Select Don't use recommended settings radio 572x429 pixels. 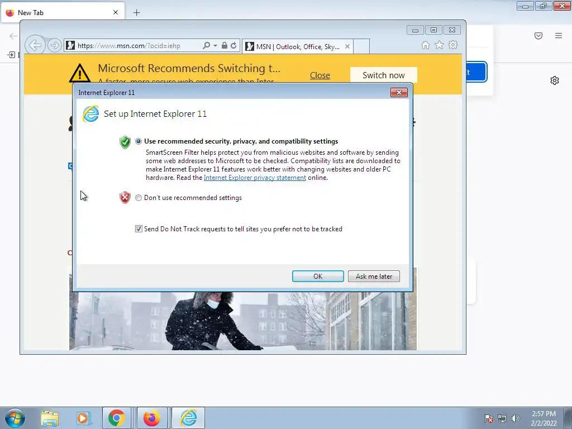139,198
